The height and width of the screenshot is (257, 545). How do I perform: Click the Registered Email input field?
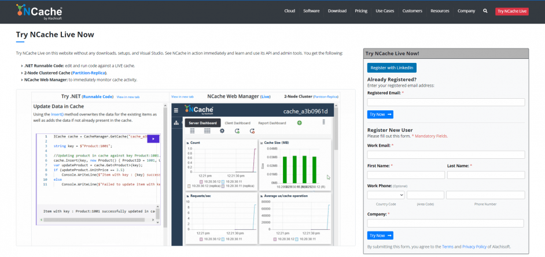coord(445,102)
